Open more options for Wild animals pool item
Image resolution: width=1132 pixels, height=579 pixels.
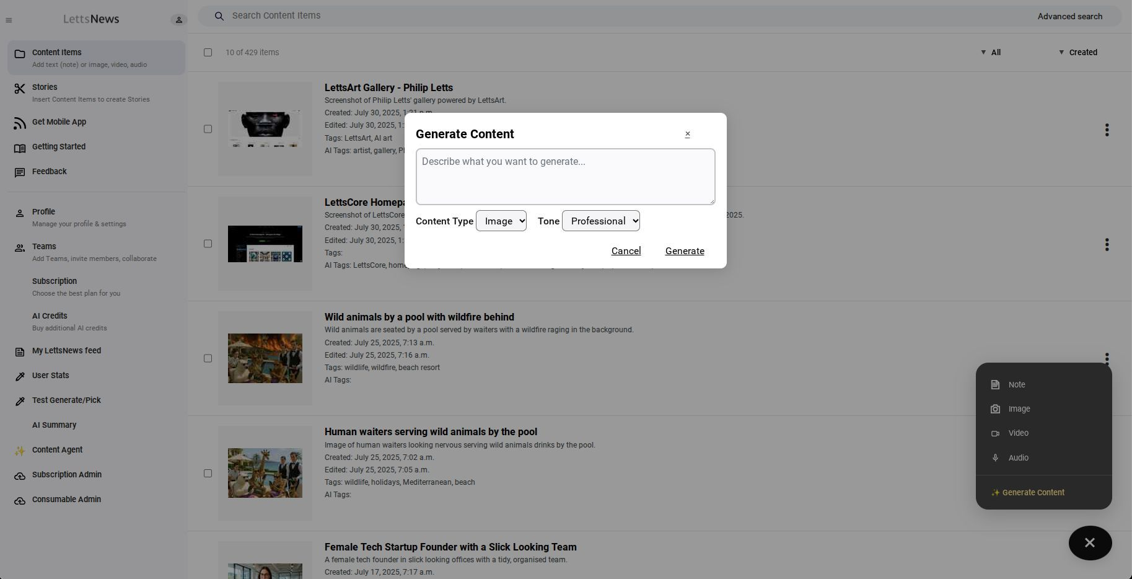coord(1107,358)
